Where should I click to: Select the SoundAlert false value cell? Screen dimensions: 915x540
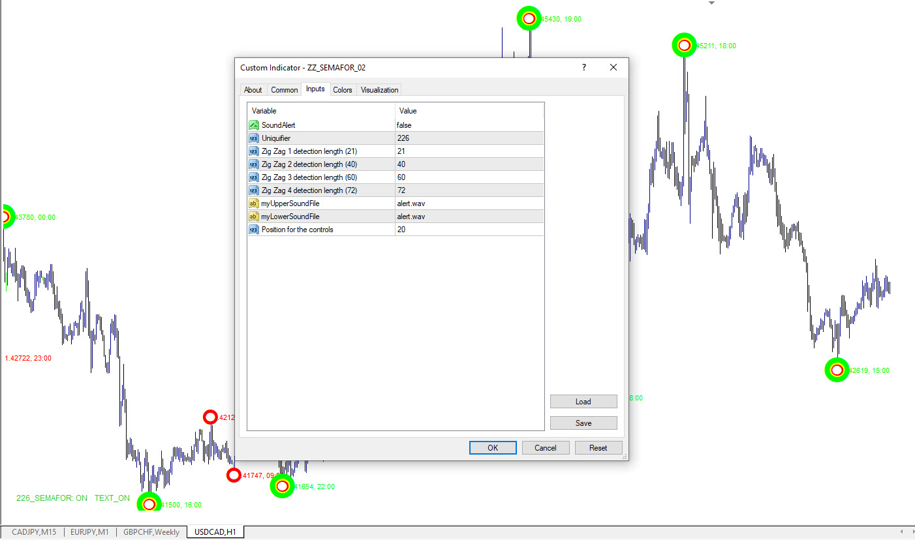[x=469, y=125]
